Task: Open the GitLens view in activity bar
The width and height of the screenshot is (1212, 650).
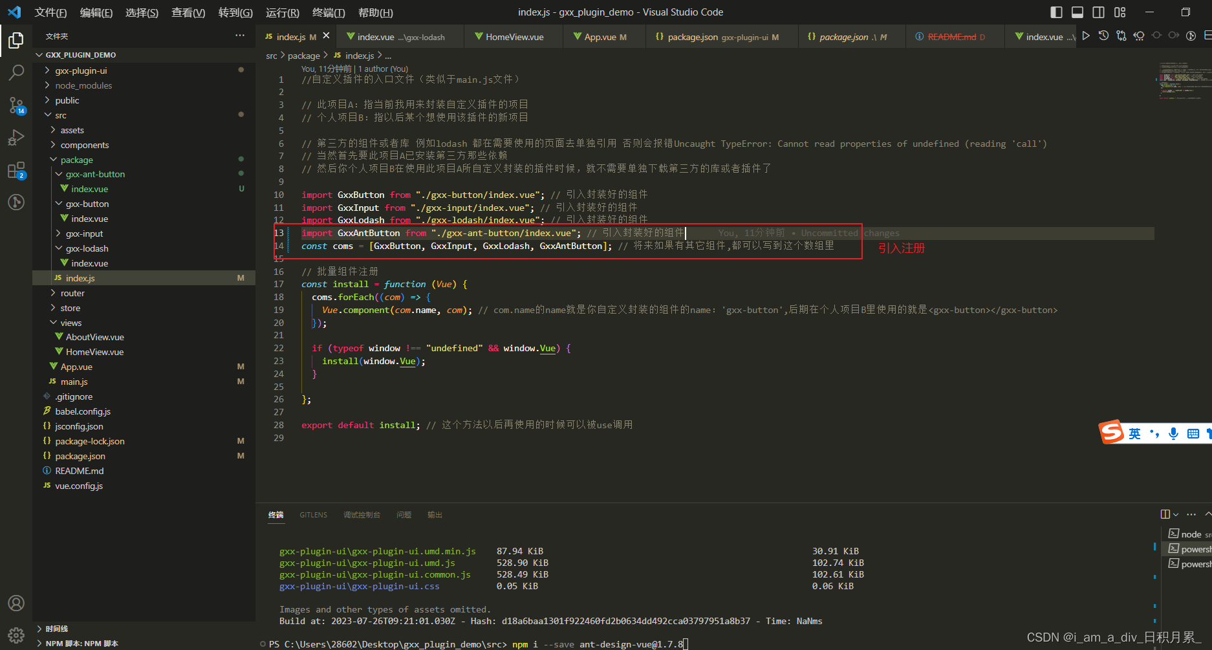Action: tap(16, 202)
